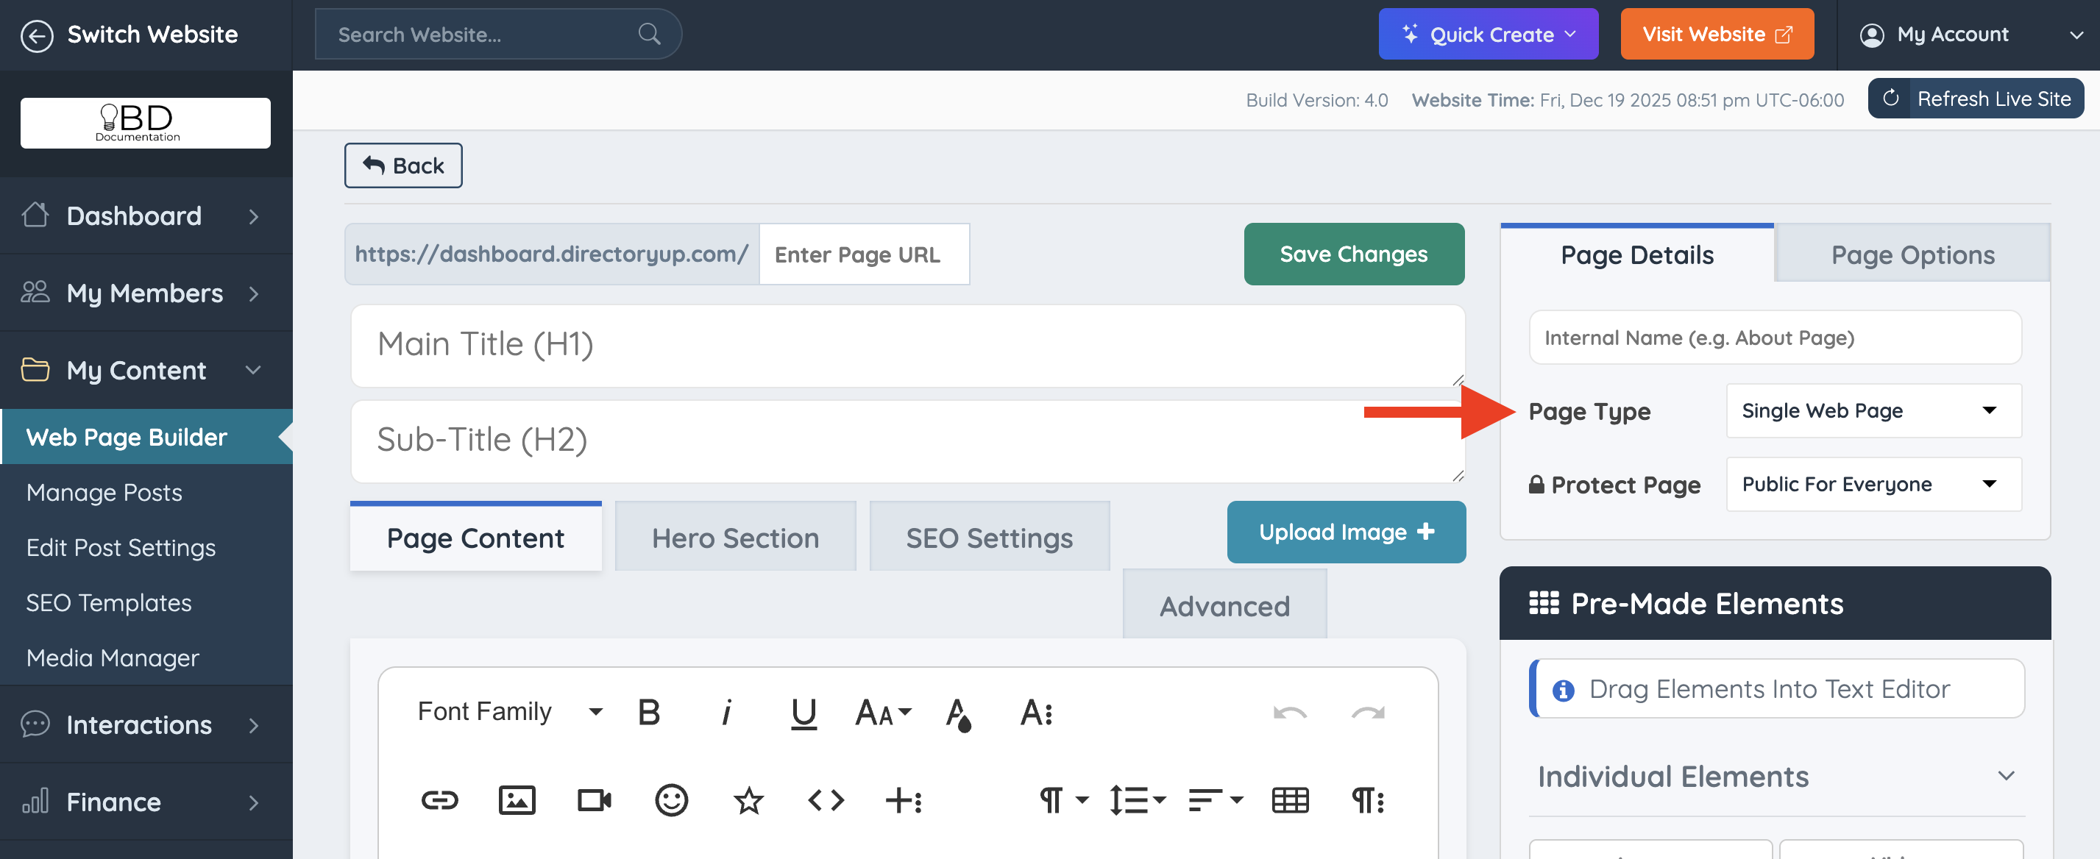Image resolution: width=2100 pixels, height=859 pixels.
Task: Click the Insert Video camera icon
Action: pos(595,800)
